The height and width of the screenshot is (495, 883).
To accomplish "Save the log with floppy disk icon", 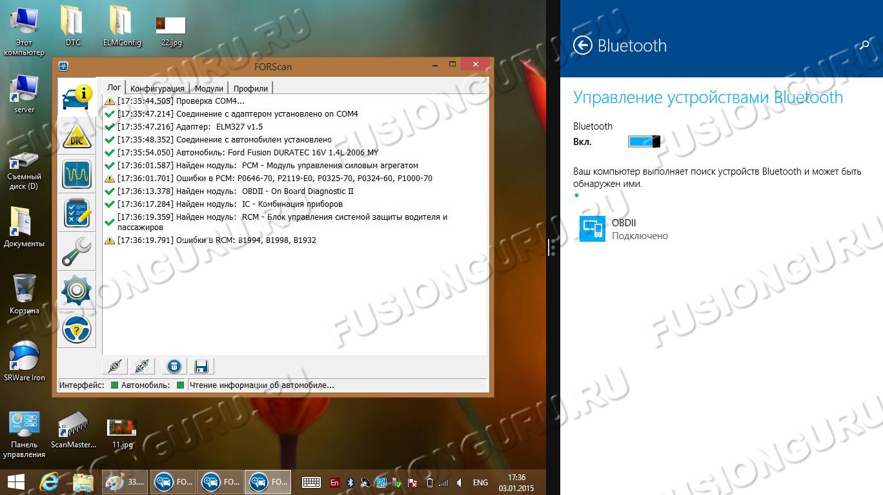I will click(201, 367).
